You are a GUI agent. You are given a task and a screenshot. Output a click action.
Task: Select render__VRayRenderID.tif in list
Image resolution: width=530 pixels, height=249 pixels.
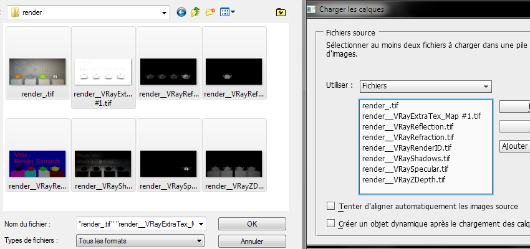pos(407,148)
